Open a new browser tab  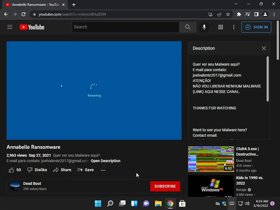74,5
